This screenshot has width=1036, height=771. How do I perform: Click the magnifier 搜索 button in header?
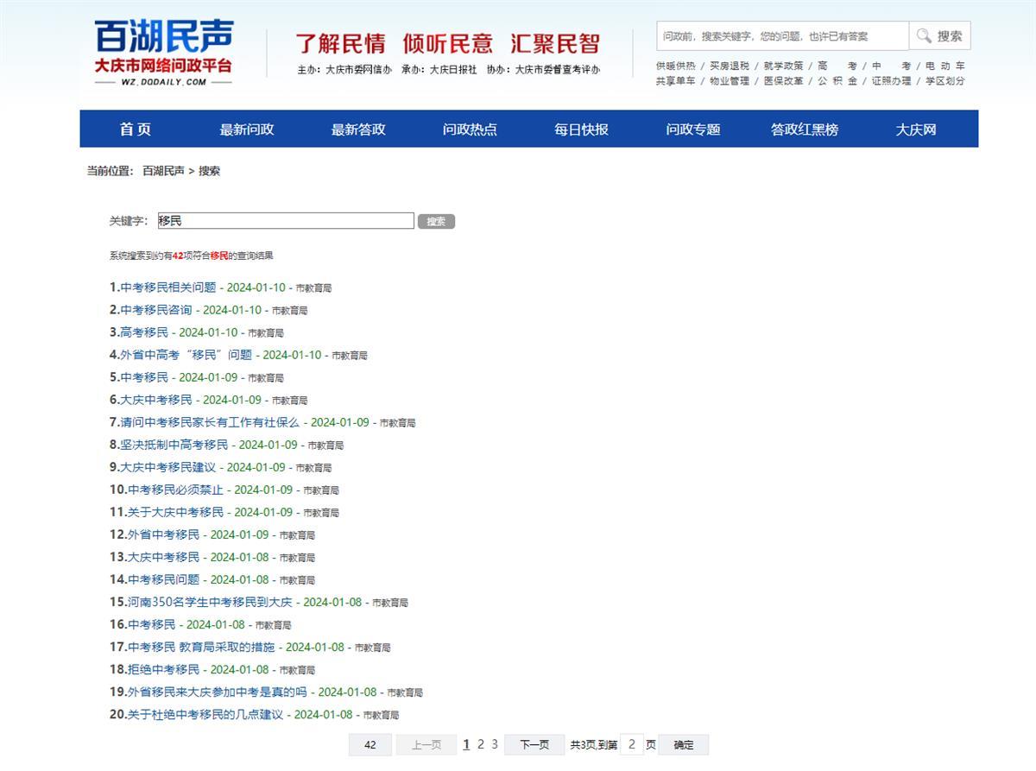coord(939,36)
